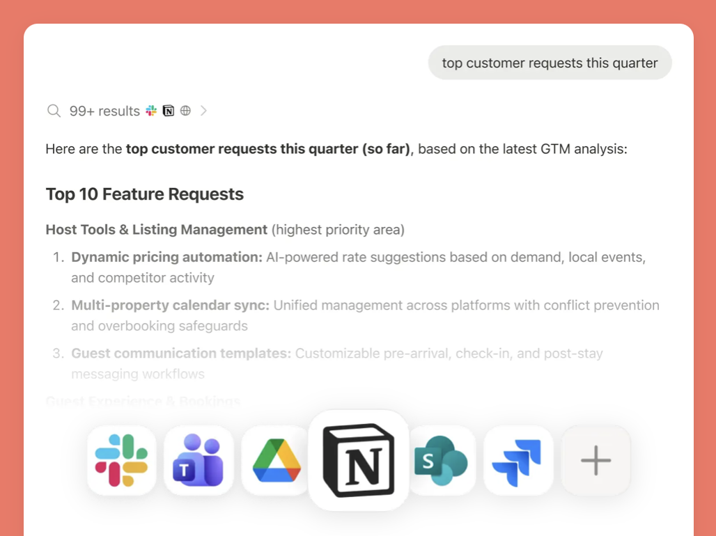Select Host Tools & Listing Management subheading
This screenshot has width=716, height=536.
(x=157, y=230)
